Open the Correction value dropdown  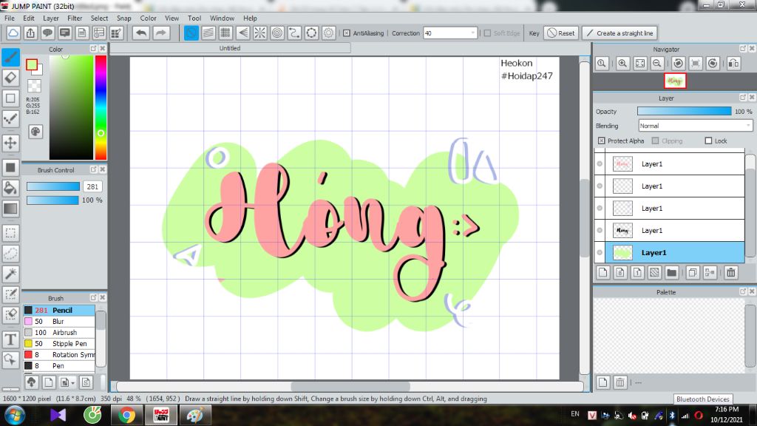point(472,33)
